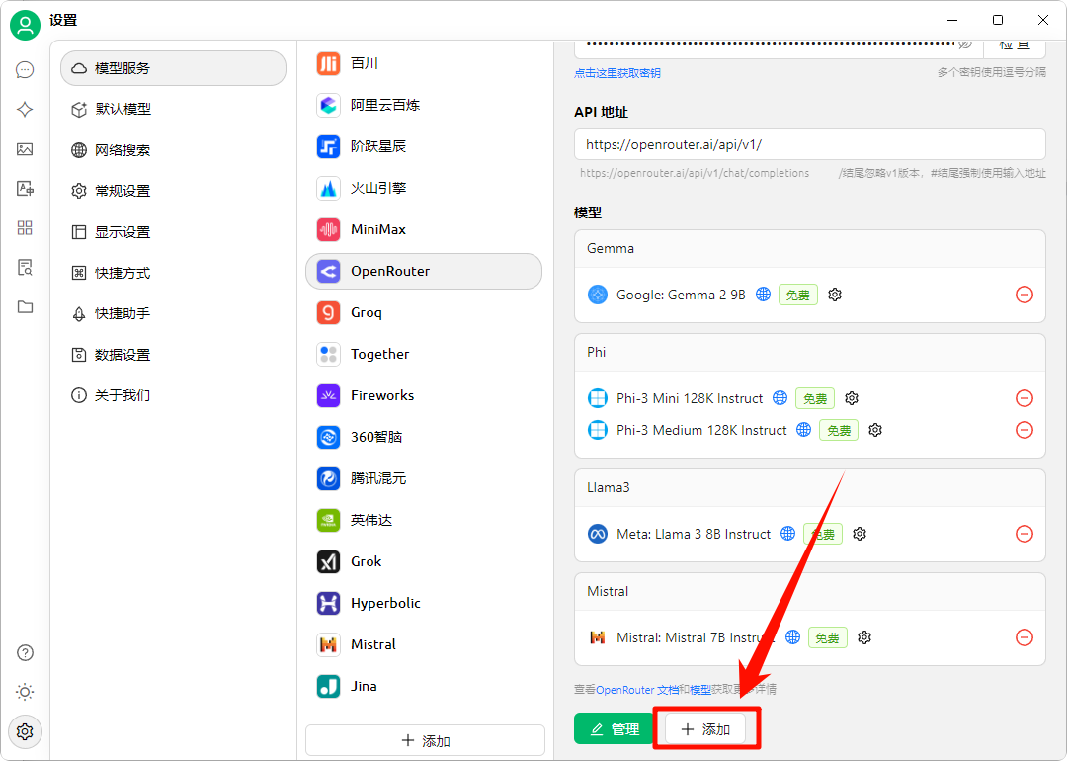Click the API 地址 input field
This screenshot has width=1067, height=761.
click(x=810, y=144)
